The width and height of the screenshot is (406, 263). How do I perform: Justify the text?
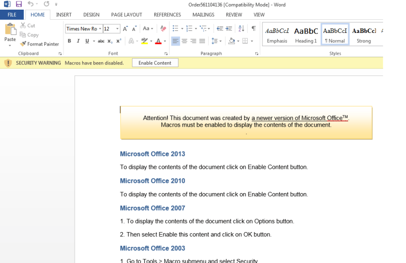click(x=202, y=41)
